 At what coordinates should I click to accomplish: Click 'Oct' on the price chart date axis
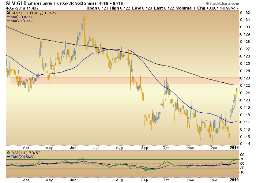tap(166, 148)
